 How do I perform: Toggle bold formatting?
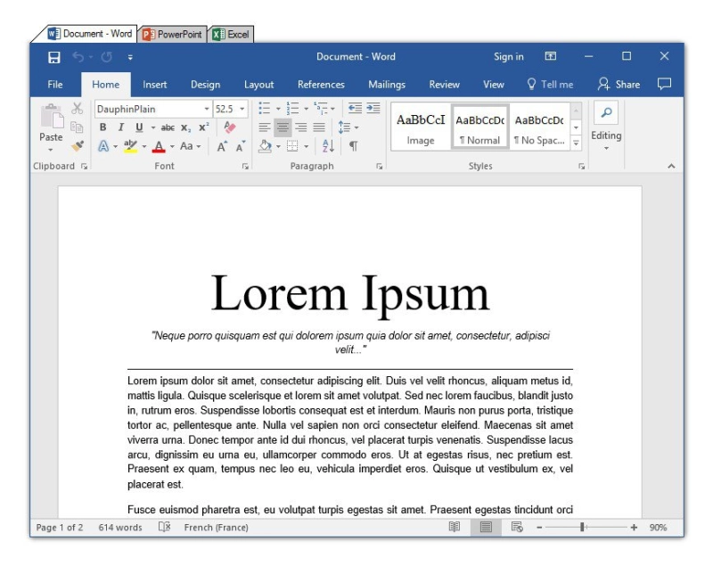click(102, 127)
